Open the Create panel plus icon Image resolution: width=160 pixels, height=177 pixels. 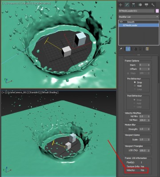click(120, 5)
